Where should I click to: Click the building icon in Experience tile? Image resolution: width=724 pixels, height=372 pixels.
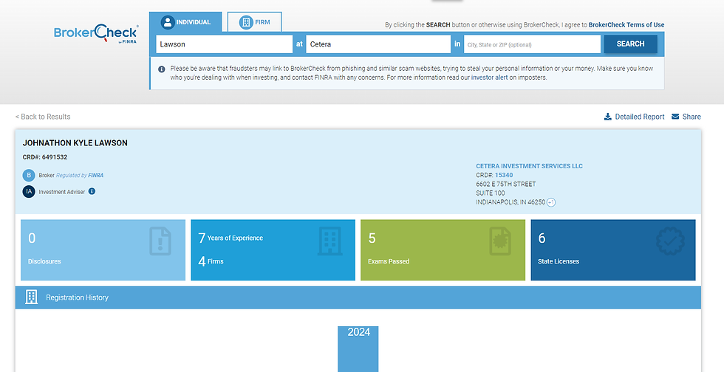[330, 241]
